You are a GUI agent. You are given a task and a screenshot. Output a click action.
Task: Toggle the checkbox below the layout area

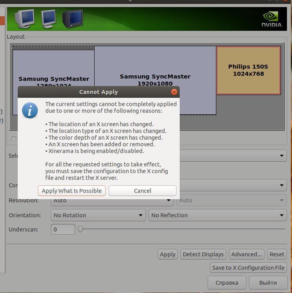[x=14, y=139]
